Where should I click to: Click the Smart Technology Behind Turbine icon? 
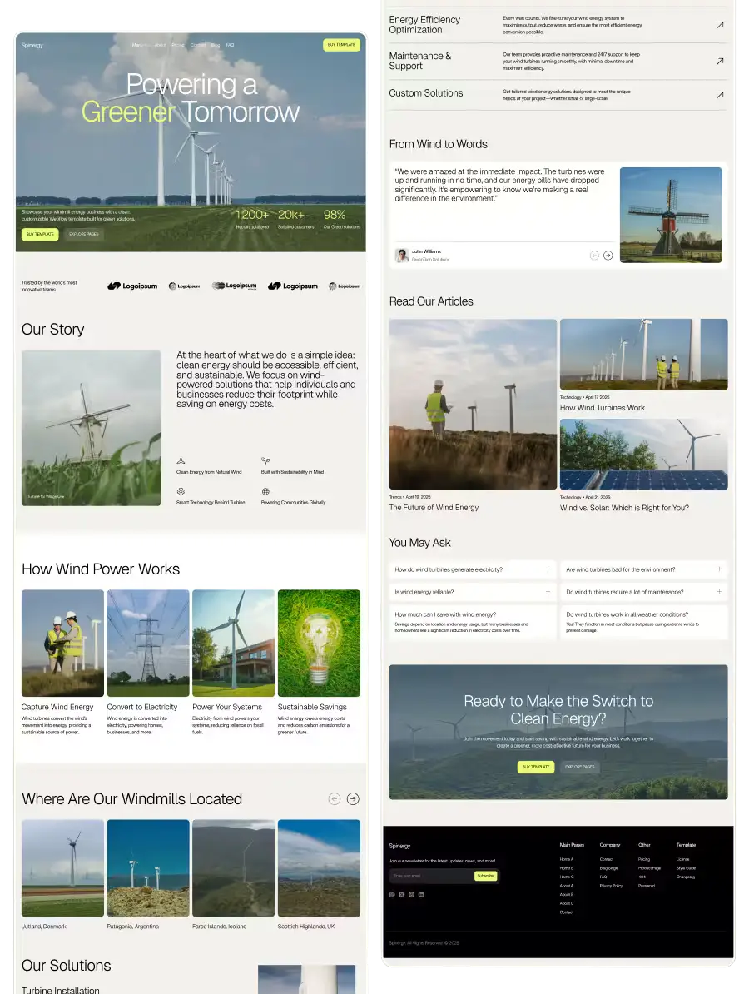click(181, 493)
